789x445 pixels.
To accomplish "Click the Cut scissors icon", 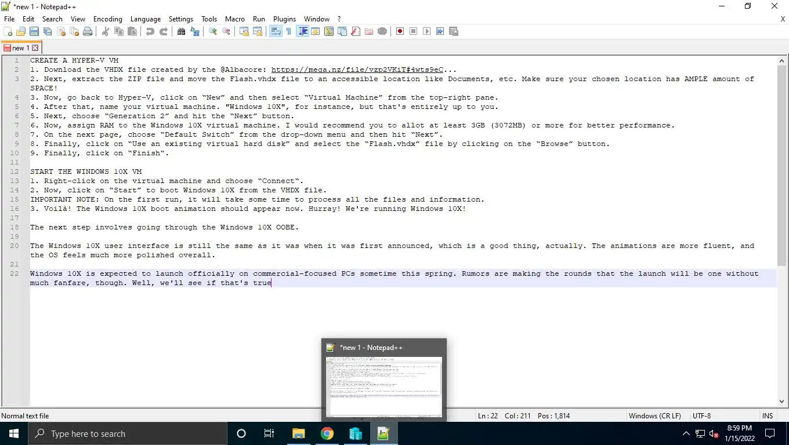I will click(x=106, y=31).
